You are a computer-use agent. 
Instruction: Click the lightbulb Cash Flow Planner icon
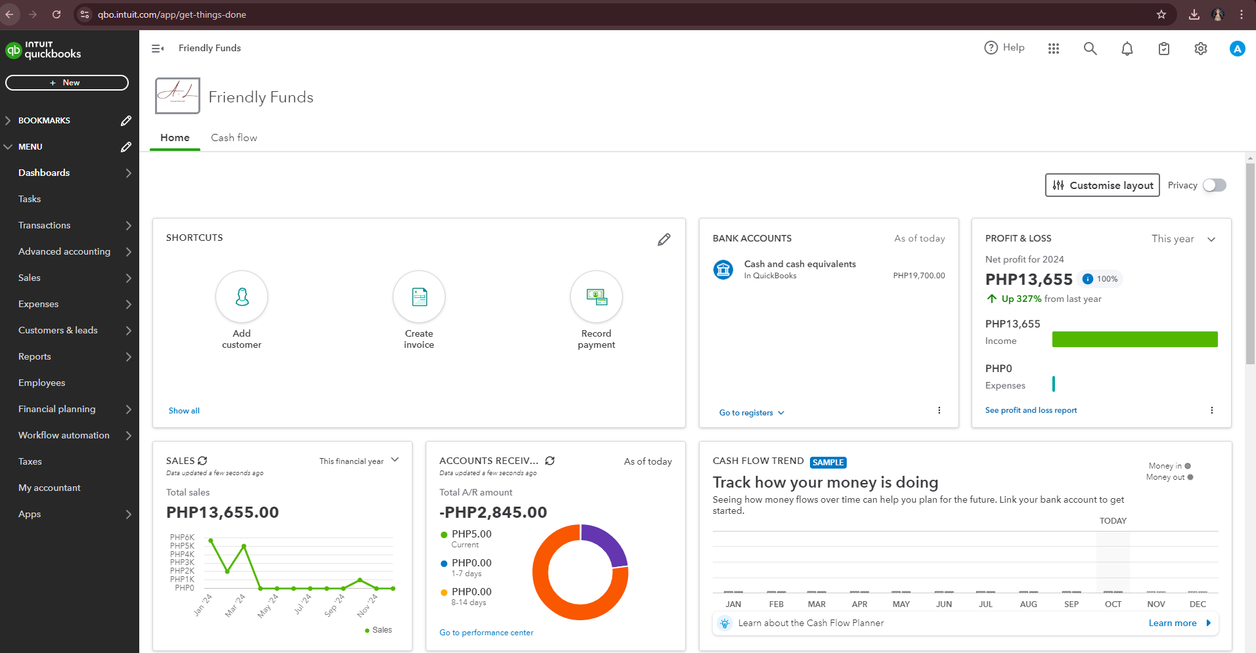[x=725, y=623]
